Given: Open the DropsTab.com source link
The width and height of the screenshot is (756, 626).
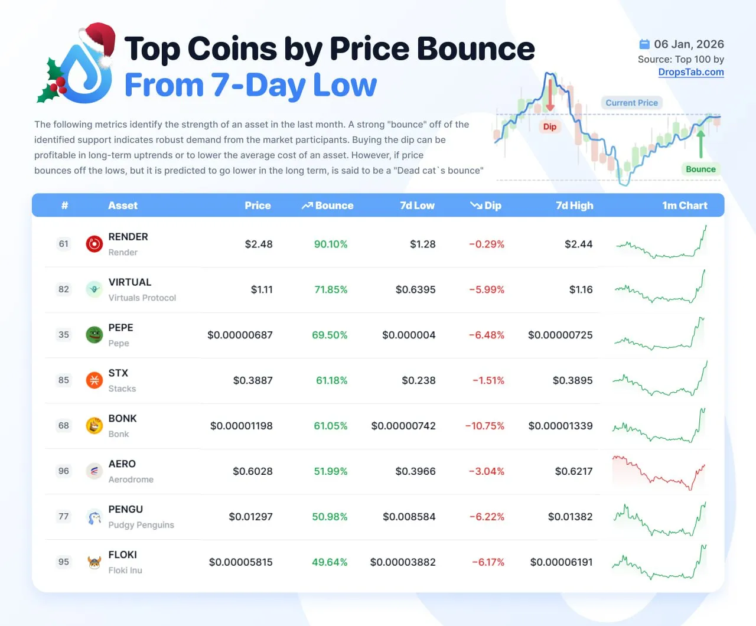Looking at the screenshot, I should point(691,72).
